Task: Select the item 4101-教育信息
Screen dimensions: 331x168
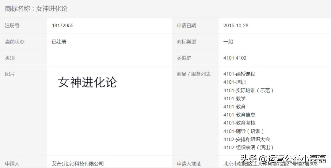Action: click(x=239, y=115)
